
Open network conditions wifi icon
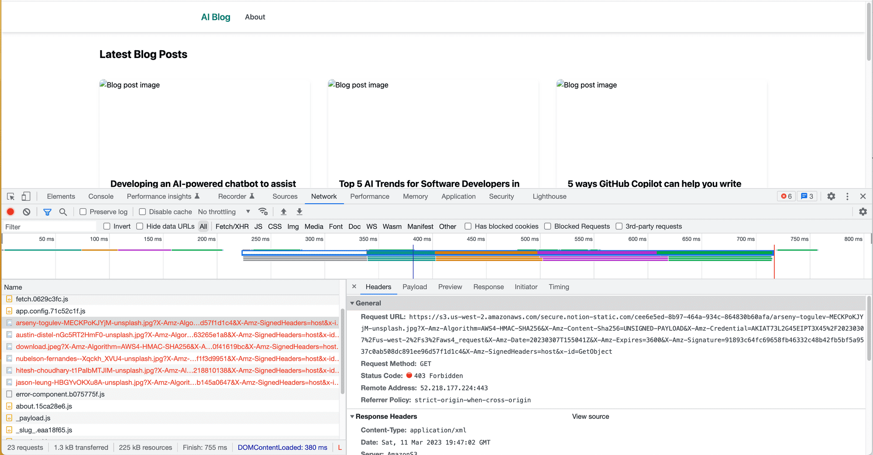tap(263, 212)
